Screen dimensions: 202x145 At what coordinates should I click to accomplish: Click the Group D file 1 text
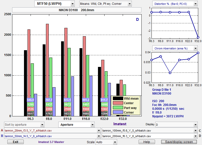click(x=162, y=90)
